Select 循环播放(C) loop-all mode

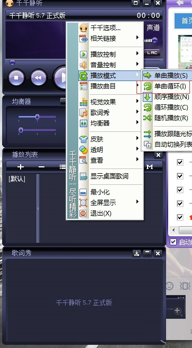pos(167,108)
